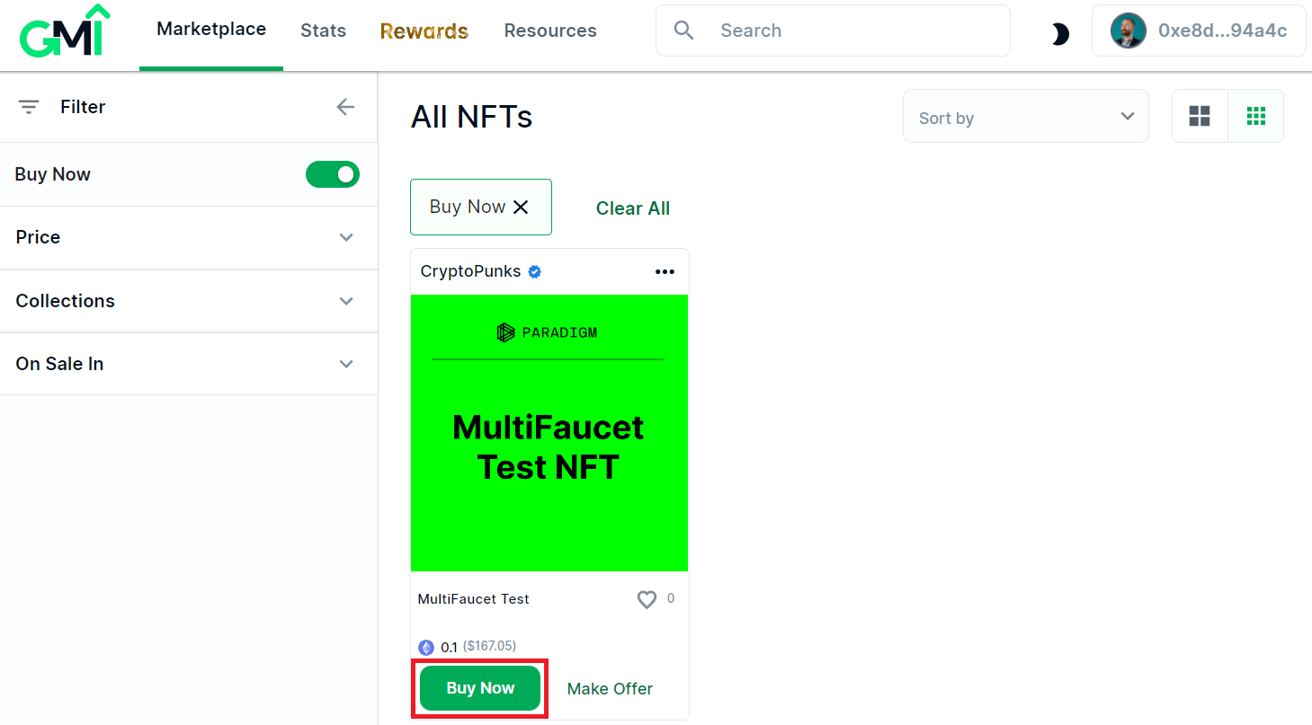Click the All NFTs heading
Viewport: 1312px width, 725px height.
point(472,117)
